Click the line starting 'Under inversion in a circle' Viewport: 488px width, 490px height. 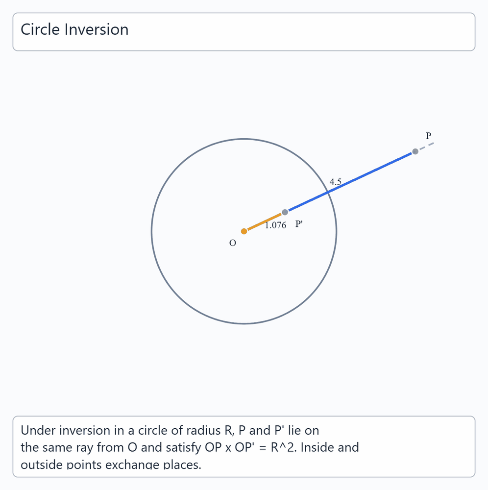170,430
